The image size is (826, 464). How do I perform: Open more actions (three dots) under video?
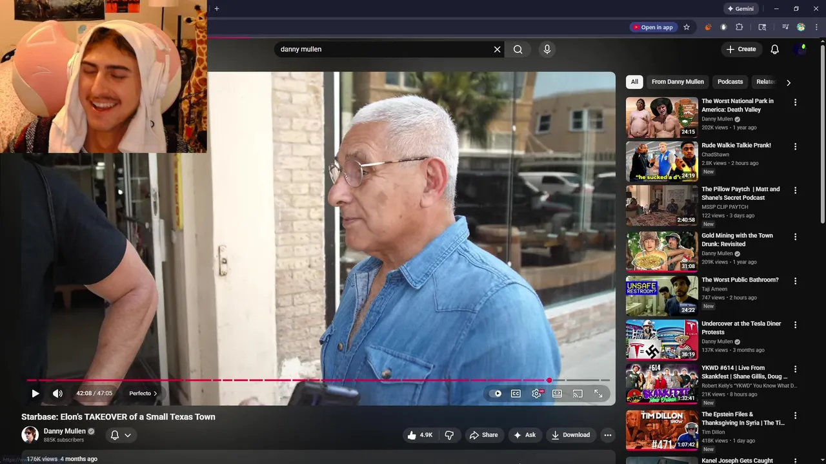(x=607, y=435)
